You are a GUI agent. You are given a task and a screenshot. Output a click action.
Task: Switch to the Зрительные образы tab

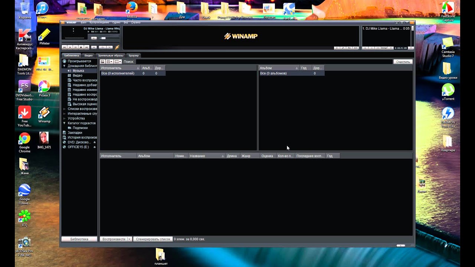pos(111,55)
